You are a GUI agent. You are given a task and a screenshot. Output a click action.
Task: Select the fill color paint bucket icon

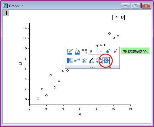pyautogui.click(x=77, y=52)
